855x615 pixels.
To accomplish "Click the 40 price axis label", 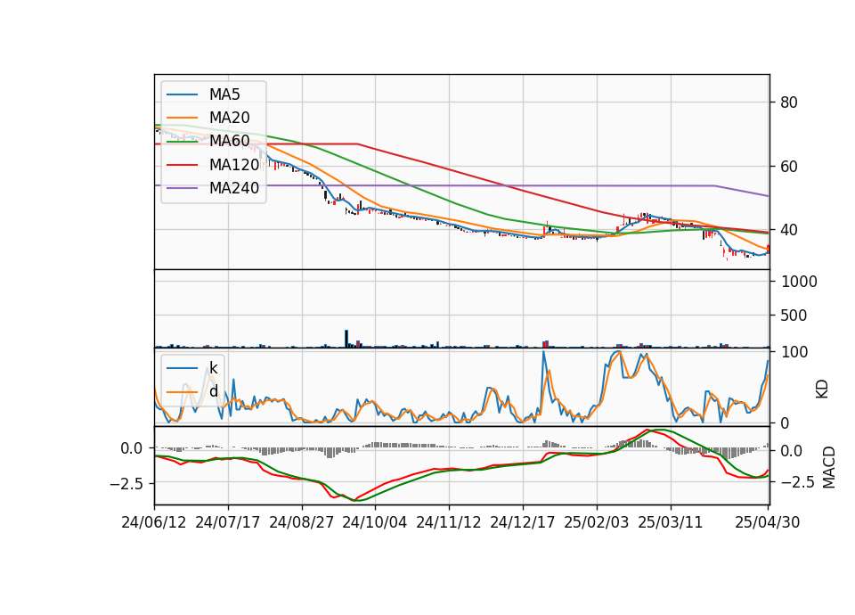I will pos(788,230).
